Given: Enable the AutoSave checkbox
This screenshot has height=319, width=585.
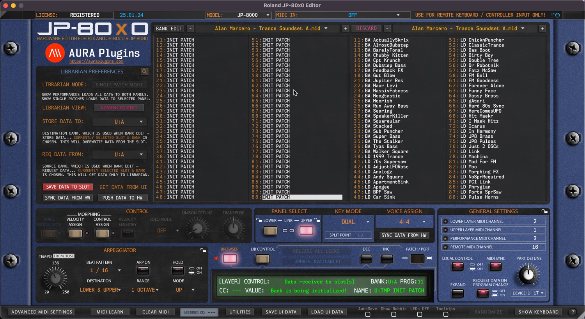Looking at the screenshot, I should 367,314.
